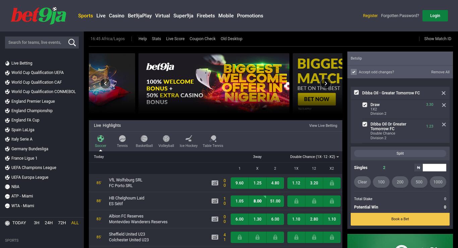Open stats icon for Sheffield United U23 match

[x=215, y=237]
